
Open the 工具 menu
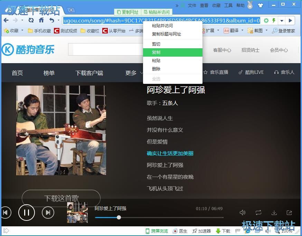pyautogui.click(x=228, y=6)
